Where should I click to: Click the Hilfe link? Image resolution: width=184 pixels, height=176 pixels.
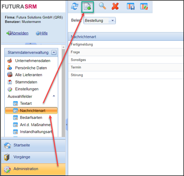pos(43,33)
